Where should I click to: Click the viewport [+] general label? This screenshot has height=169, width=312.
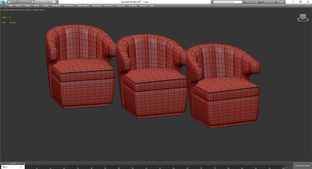[x=2, y=10]
